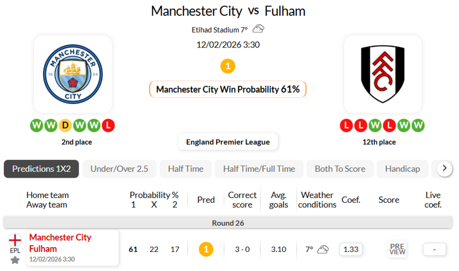Click the 1.33 coefficient button
The height and width of the screenshot is (271, 459).
pyautogui.click(x=351, y=249)
